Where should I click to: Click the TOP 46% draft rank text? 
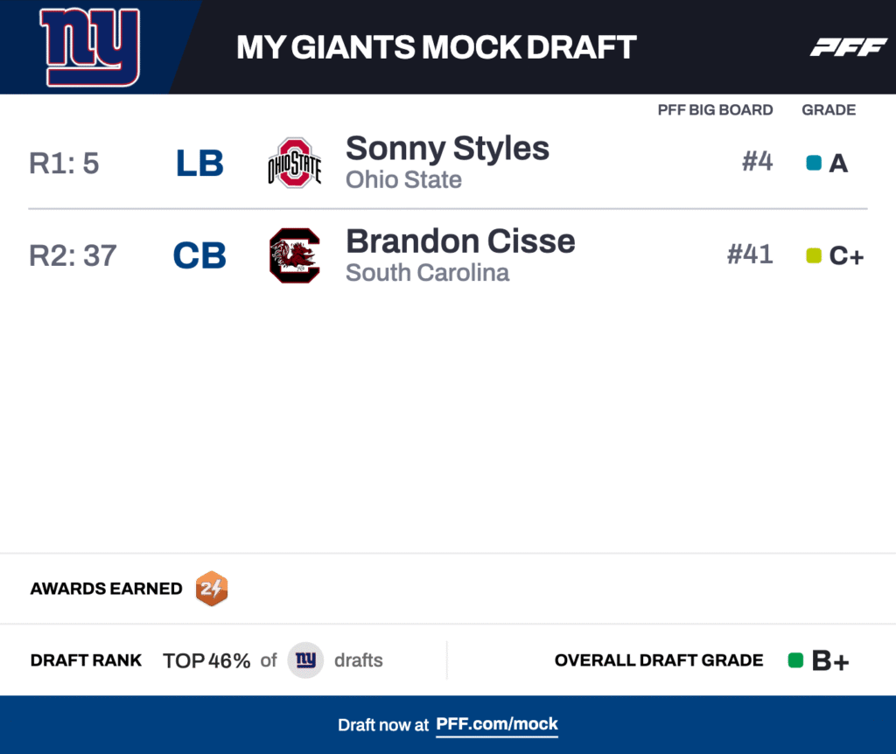tap(206, 660)
